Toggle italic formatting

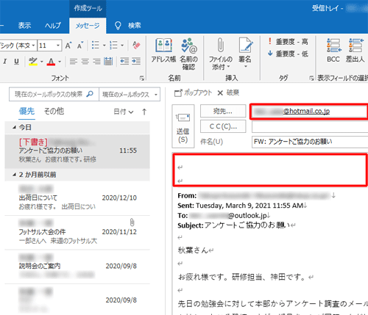pos(4,61)
